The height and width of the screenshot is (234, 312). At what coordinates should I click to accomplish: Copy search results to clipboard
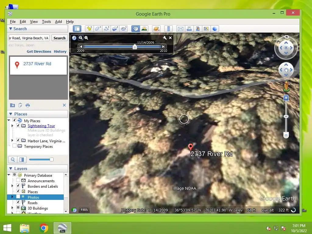click(x=20, y=105)
